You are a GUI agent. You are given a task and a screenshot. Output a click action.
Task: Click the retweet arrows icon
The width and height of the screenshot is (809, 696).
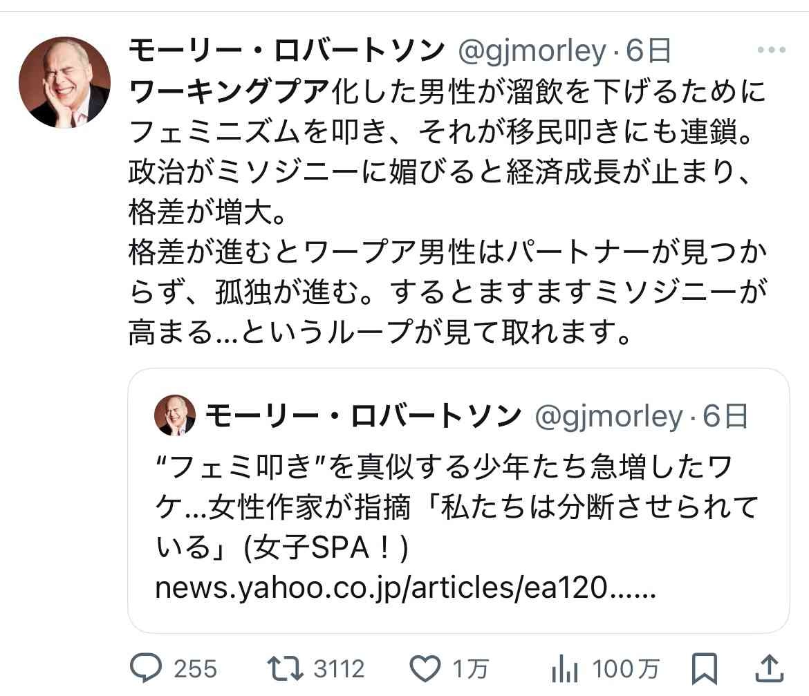tap(285, 668)
